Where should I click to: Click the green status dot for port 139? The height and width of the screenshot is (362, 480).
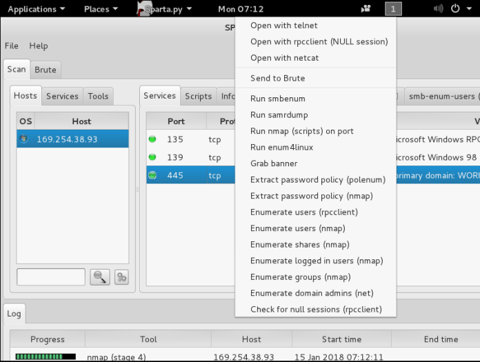(152, 157)
